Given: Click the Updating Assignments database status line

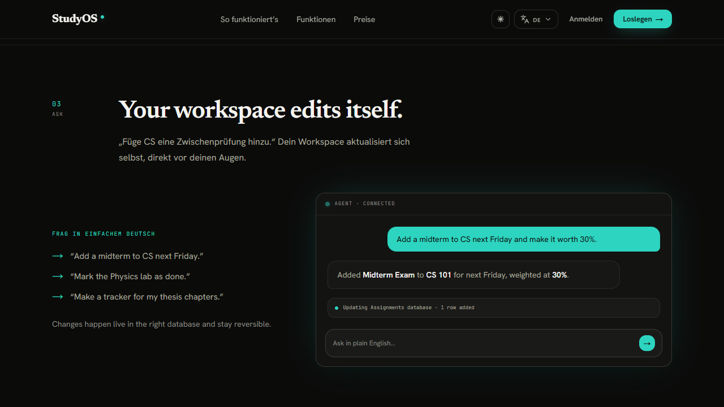Looking at the screenshot, I should [494, 308].
